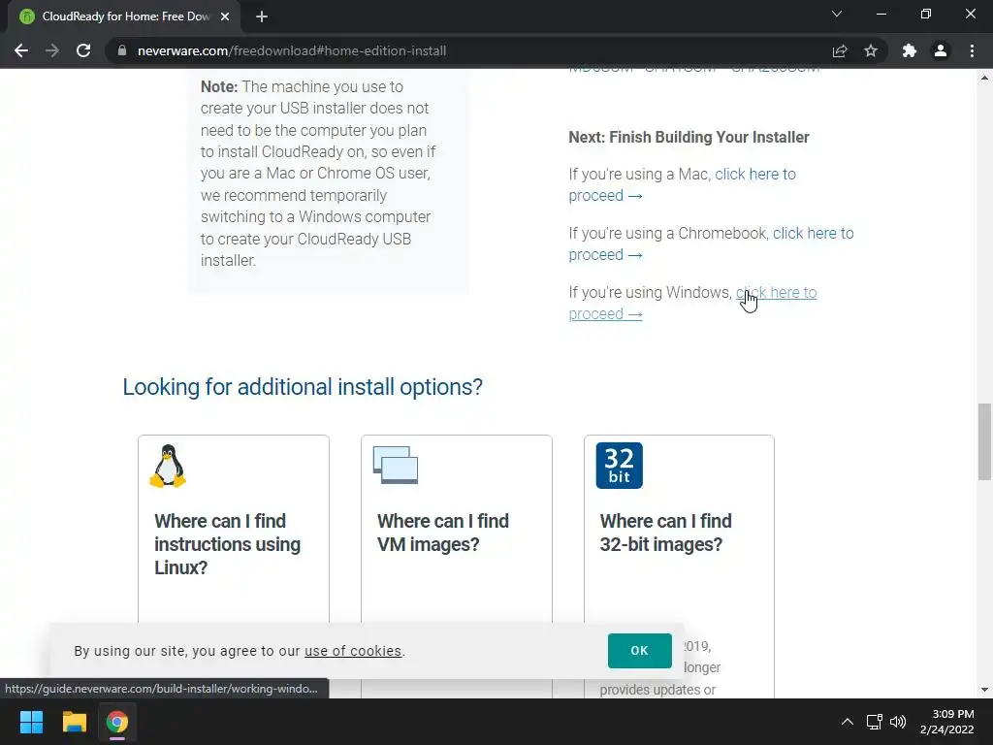Open clock showing 3:09 PM
The width and height of the screenshot is (993, 745).
pyautogui.click(x=946, y=722)
